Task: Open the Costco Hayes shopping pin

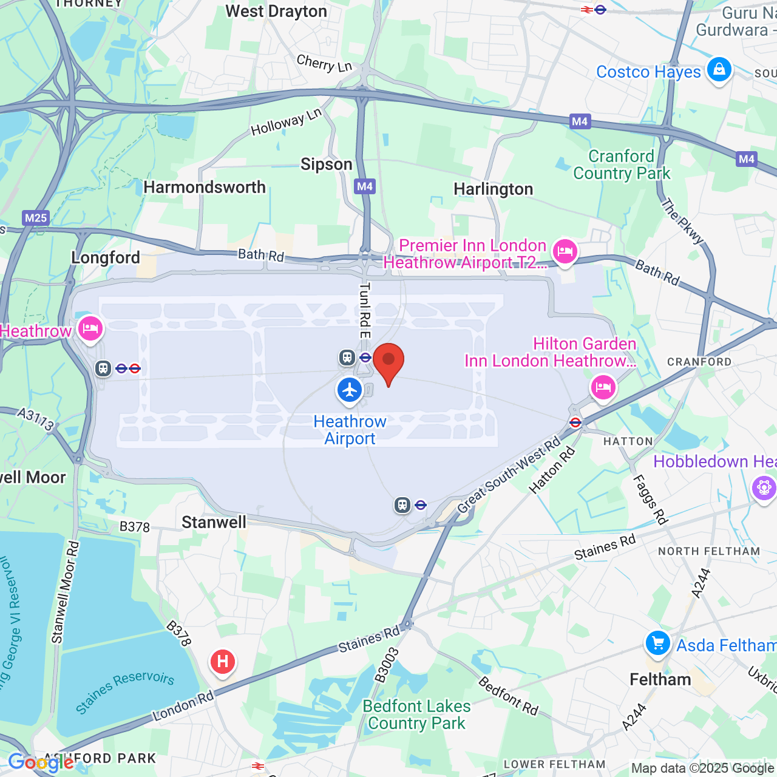Action: pyautogui.click(x=719, y=70)
